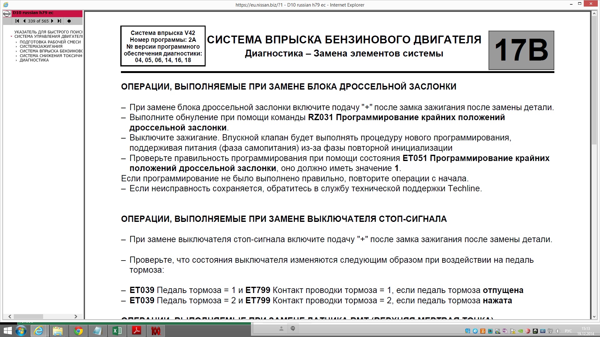Expand СИСТЕМА ВПРЫСКА БЕНЗИНОВОГО node arrow

(16, 51)
